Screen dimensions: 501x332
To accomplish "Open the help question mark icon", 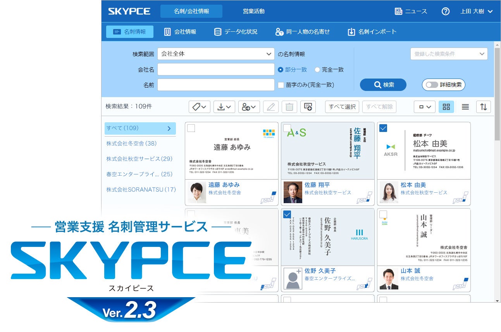I will click(x=446, y=11).
